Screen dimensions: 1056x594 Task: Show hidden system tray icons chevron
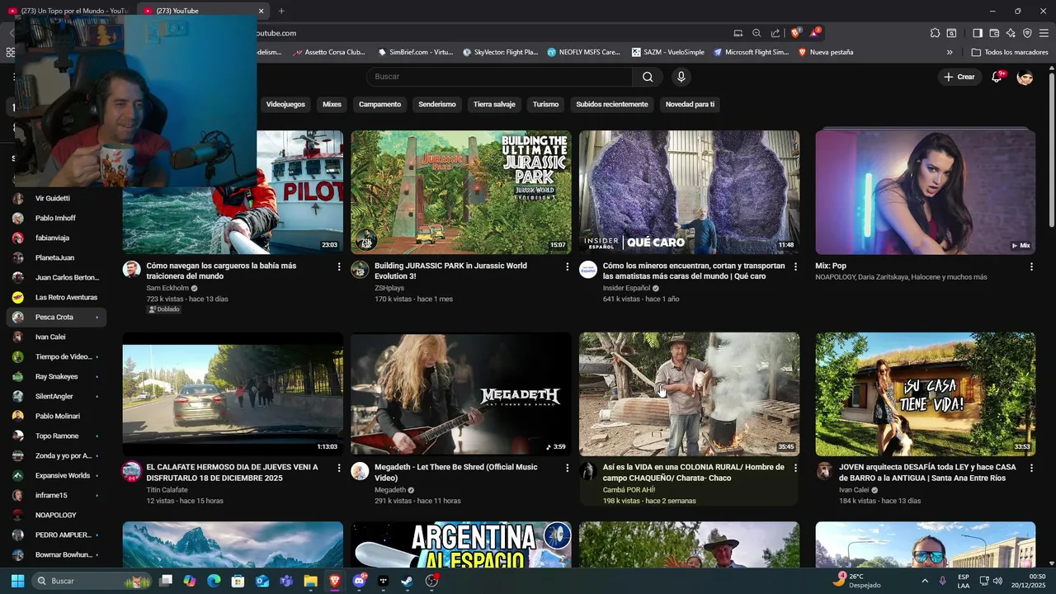point(924,581)
